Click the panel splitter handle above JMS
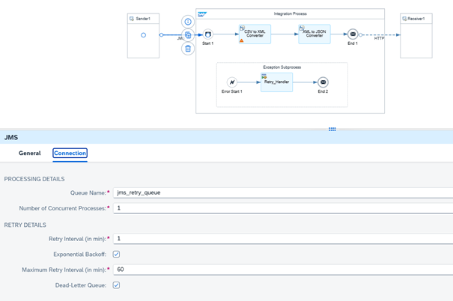The width and height of the screenshot is (453, 301). point(332,130)
